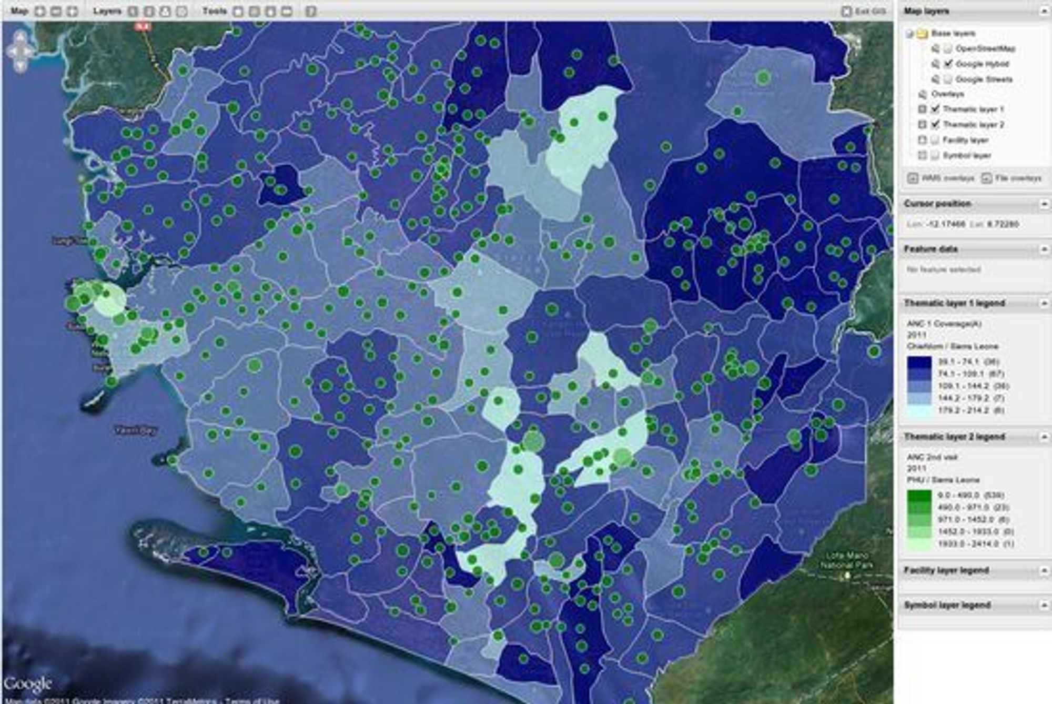Click the 'No feature selected' text

click(944, 270)
